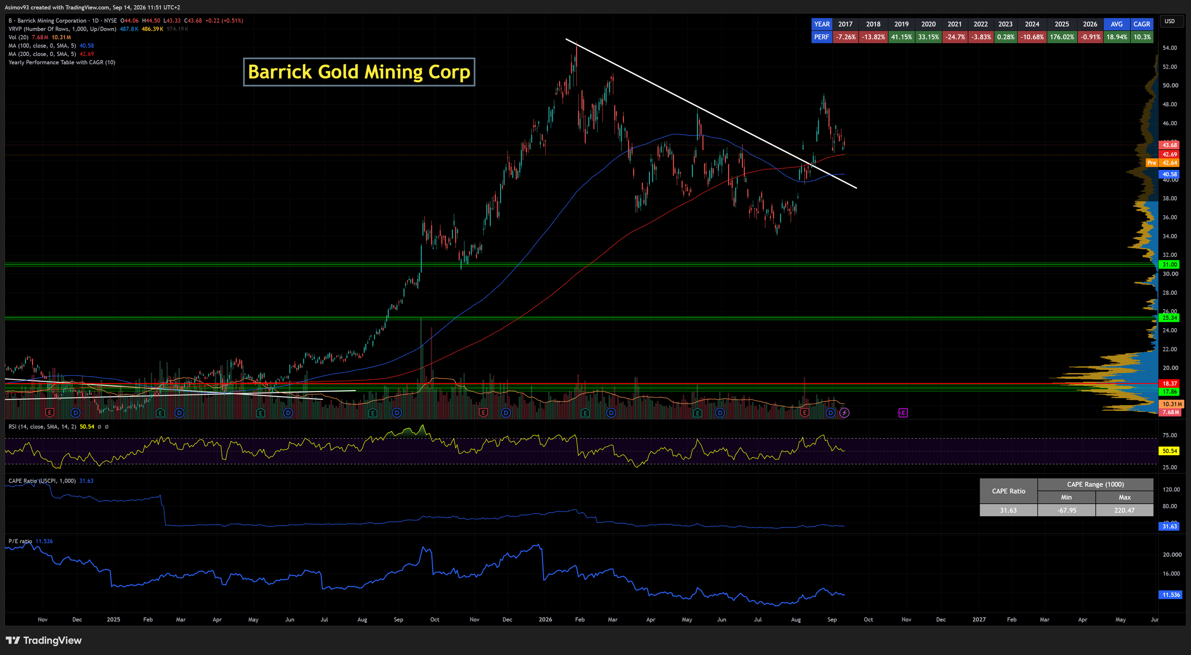
Task: Click the purple lightning bolt event marker
Action: tap(844, 412)
